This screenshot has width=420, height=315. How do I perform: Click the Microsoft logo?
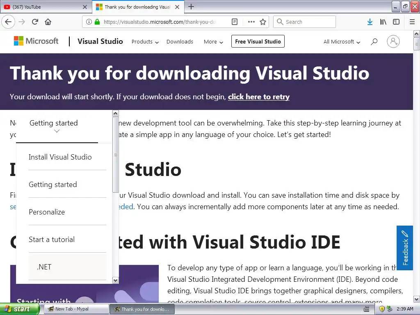36,41
